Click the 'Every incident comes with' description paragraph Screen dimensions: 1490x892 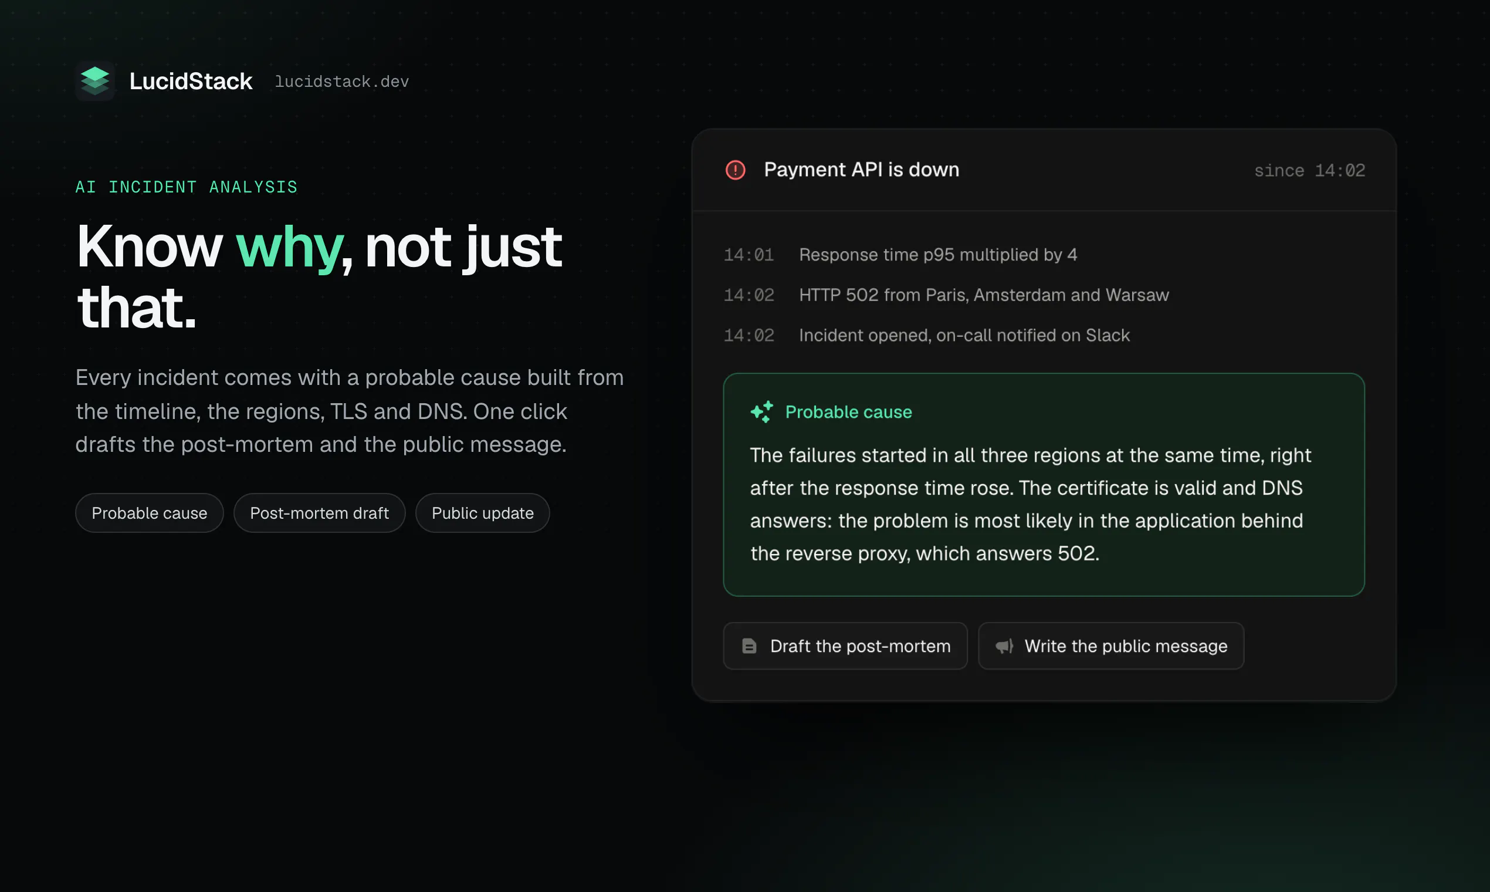(x=350, y=411)
